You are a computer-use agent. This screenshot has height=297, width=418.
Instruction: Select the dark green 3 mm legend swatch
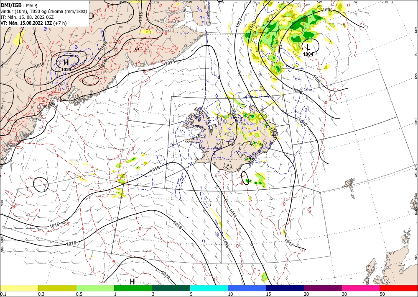(171, 288)
